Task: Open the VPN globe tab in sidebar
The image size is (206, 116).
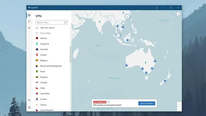Action: [x=29, y=15]
